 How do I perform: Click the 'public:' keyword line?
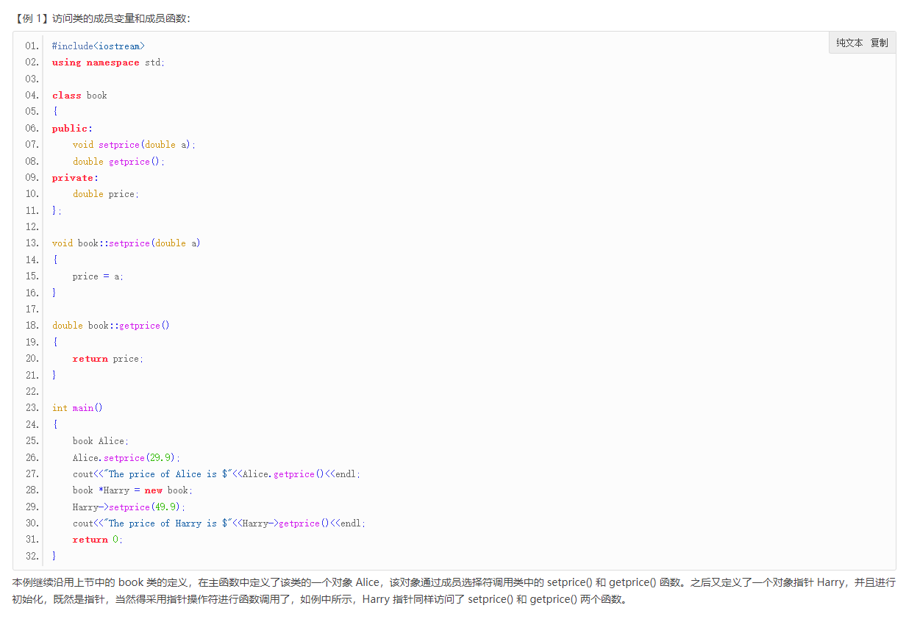pos(73,129)
